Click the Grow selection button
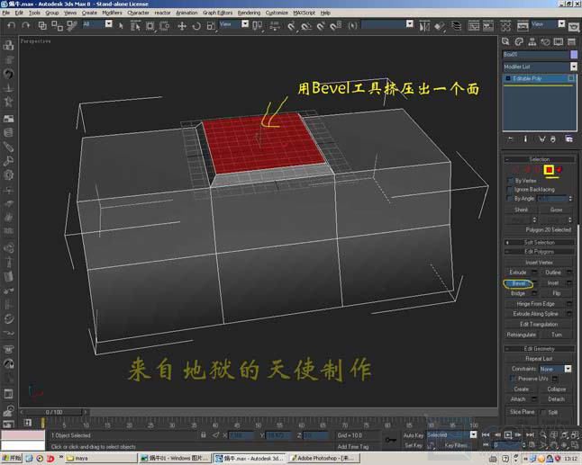Screen dimensions: 582x465 [556, 210]
